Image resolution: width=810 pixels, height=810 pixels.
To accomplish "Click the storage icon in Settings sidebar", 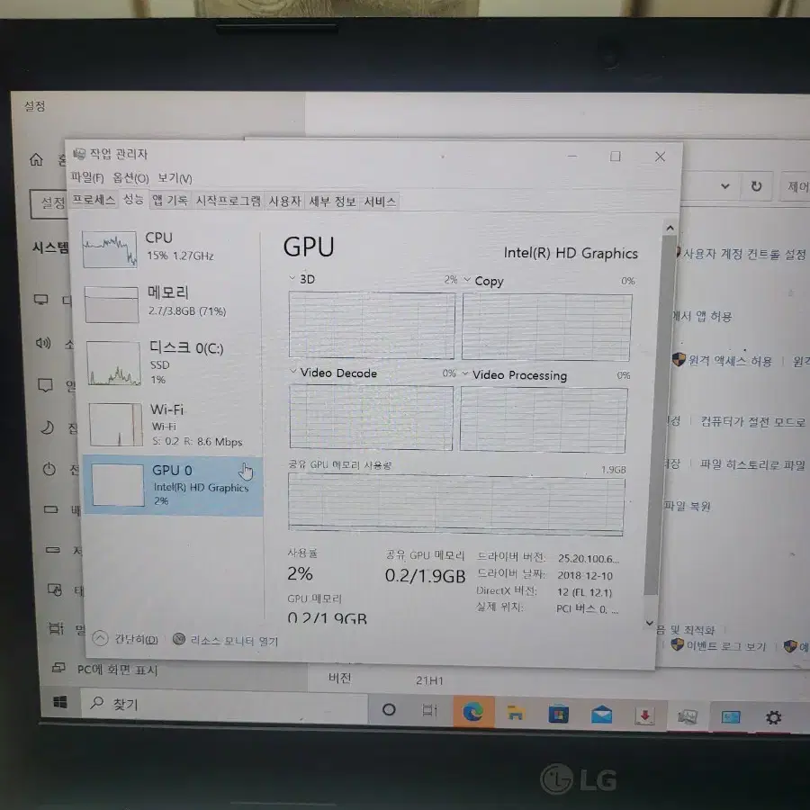I will coord(53,550).
